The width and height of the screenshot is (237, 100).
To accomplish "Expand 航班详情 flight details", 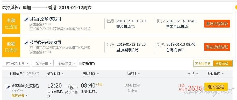I will click(x=20, y=96).
